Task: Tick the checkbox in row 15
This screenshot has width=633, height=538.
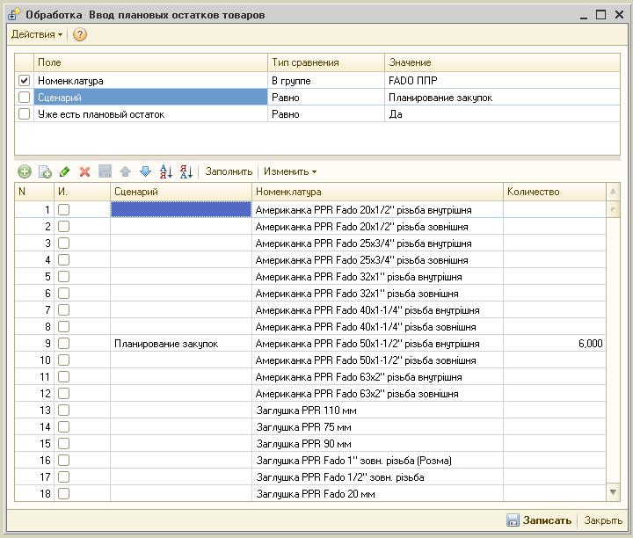Action: point(63,444)
